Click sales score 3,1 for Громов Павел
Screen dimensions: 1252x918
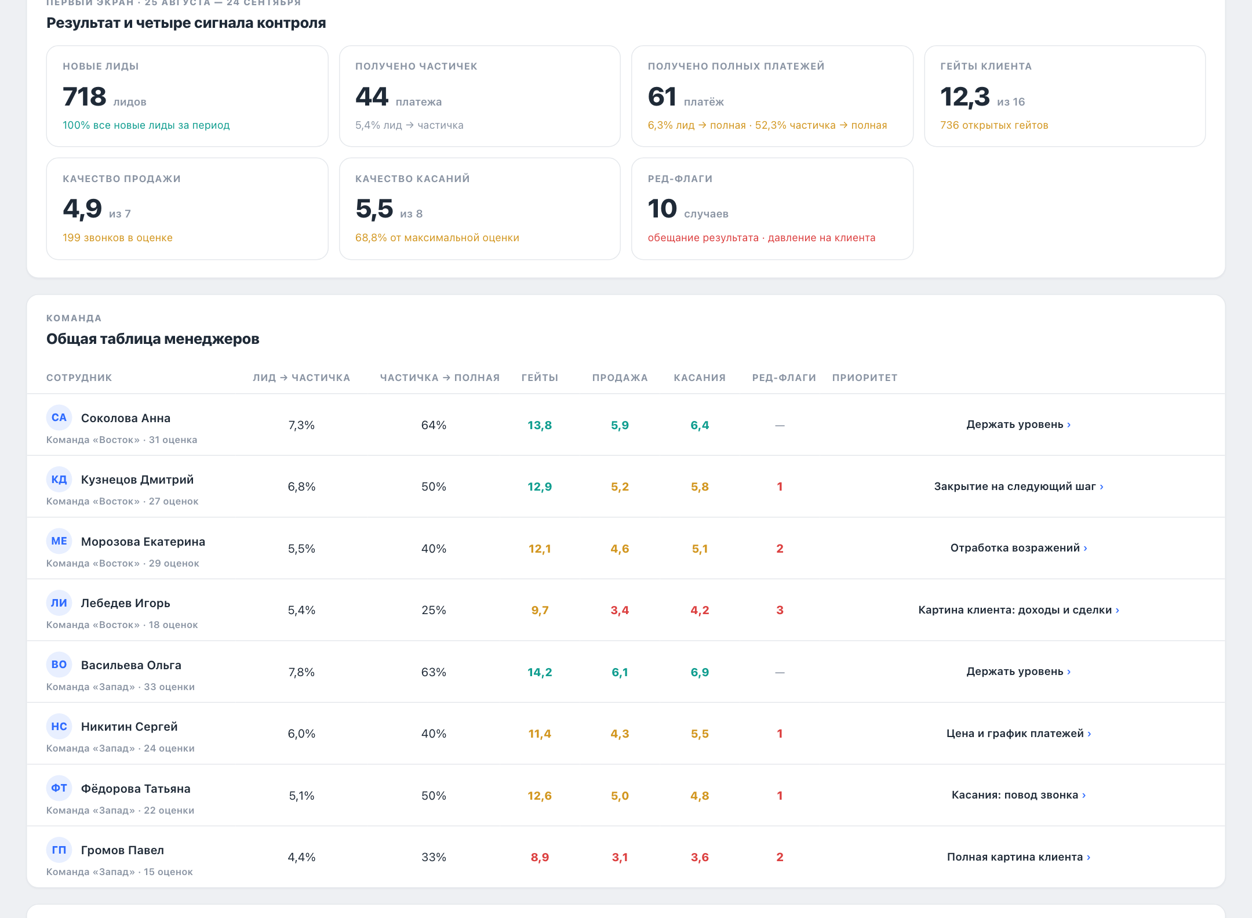(620, 857)
